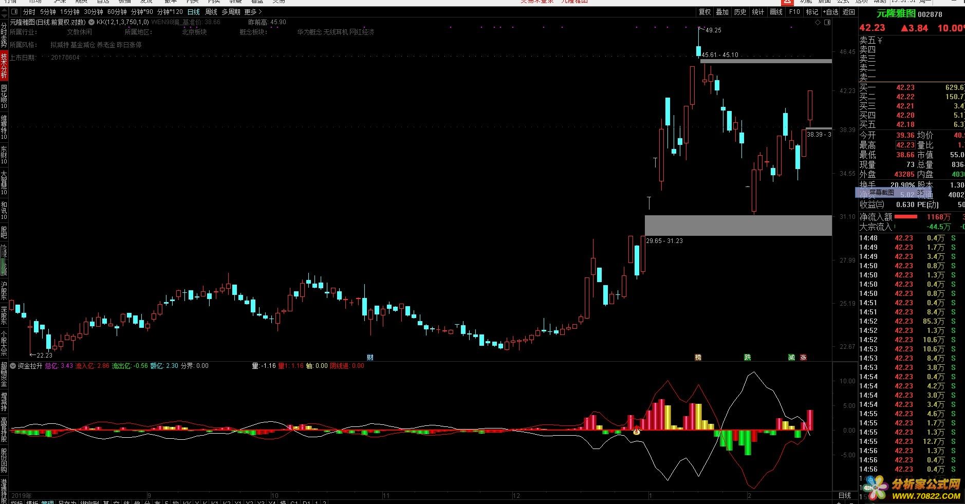Viewport: 965px width, 504px height.
Task: Switch to 分钟*90 period
Action: click(142, 11)
